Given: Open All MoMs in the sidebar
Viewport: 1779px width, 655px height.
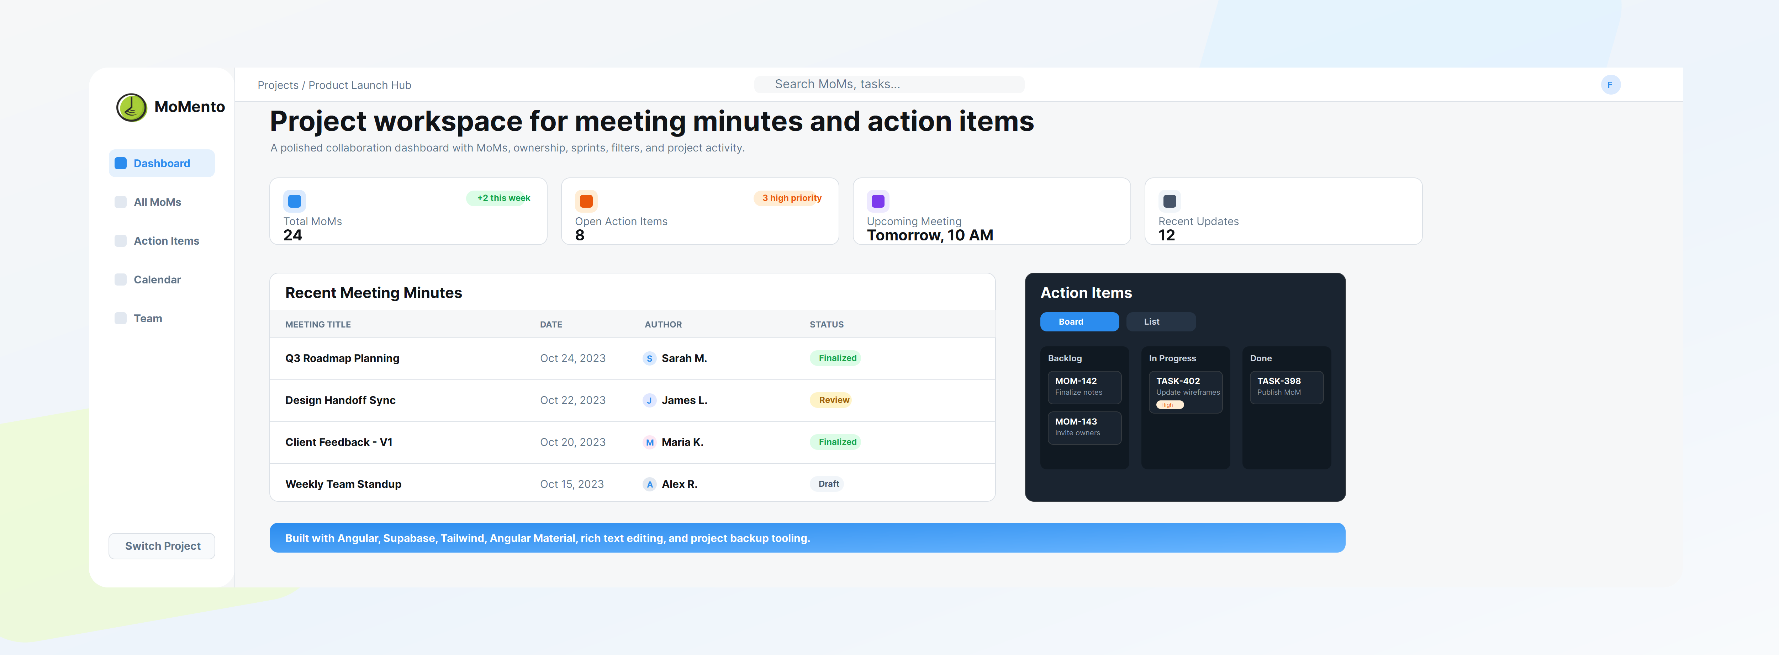Looking at the screenshot, I should click(157, 202).
